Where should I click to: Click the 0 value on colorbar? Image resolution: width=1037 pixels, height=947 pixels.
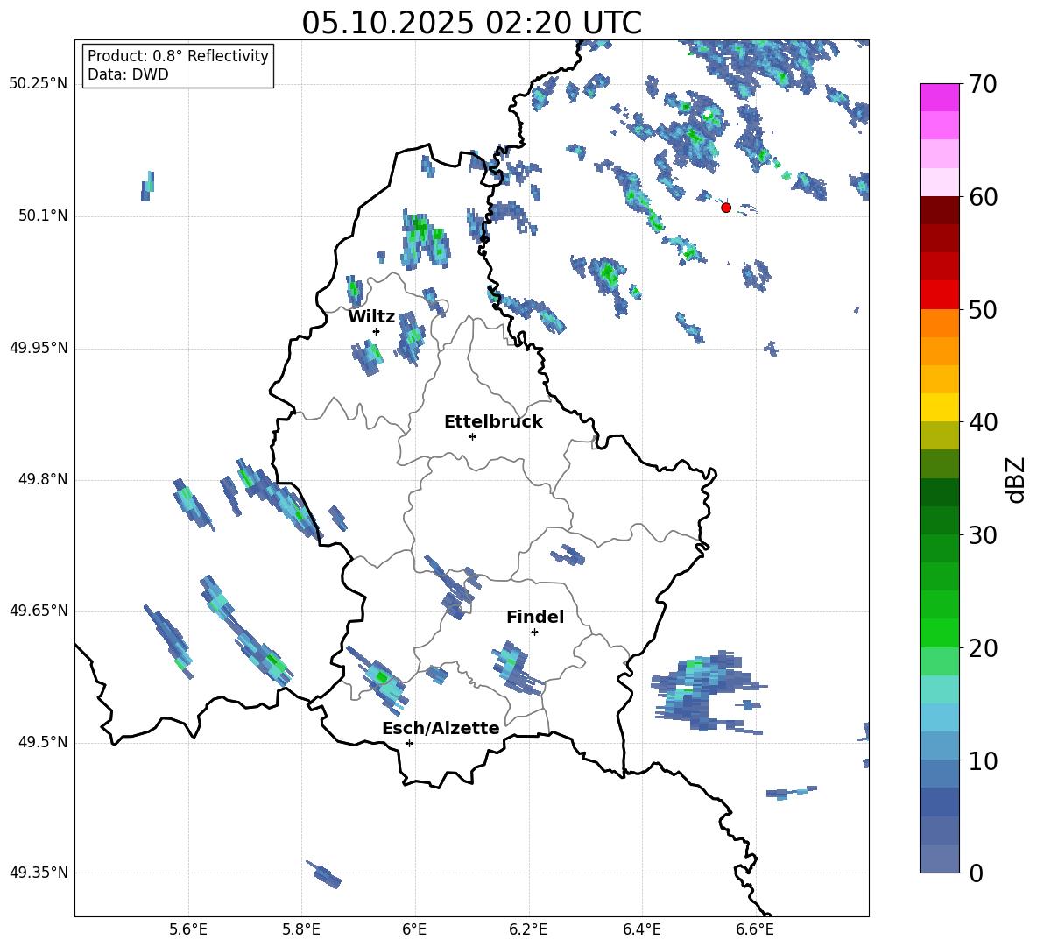tap(976, 873)
